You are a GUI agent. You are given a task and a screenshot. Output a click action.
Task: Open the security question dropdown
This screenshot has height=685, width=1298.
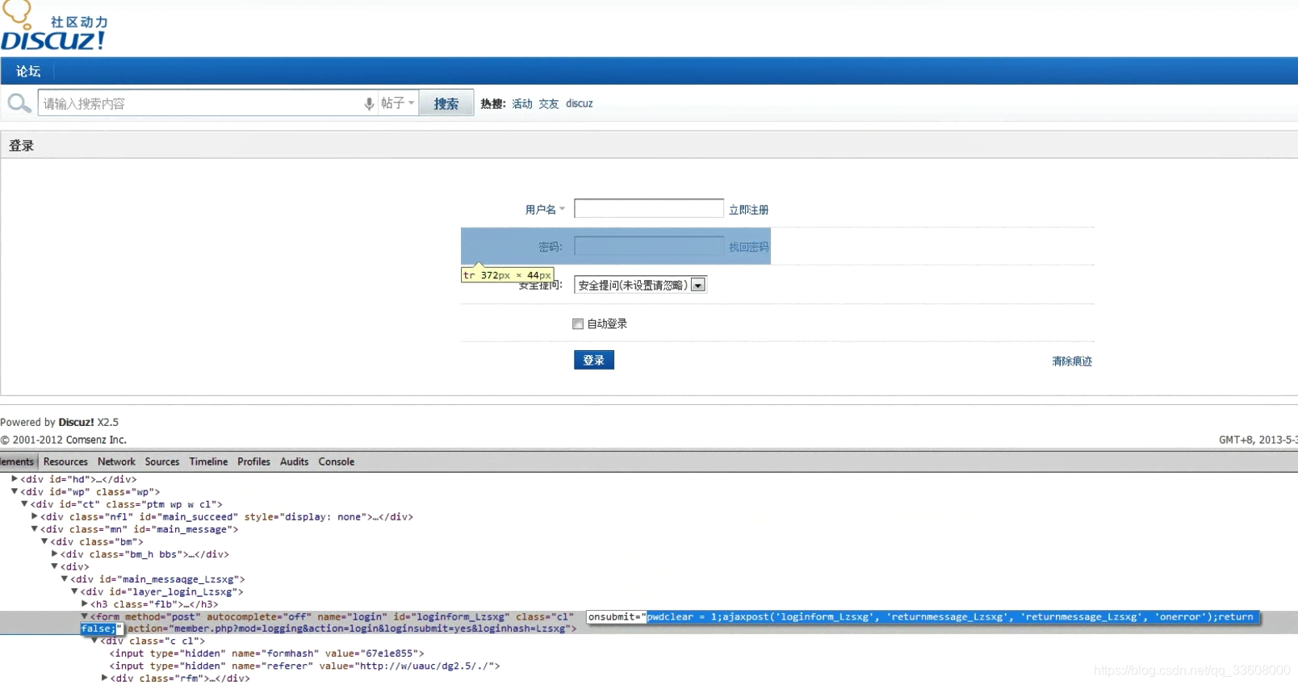[641, 285]
